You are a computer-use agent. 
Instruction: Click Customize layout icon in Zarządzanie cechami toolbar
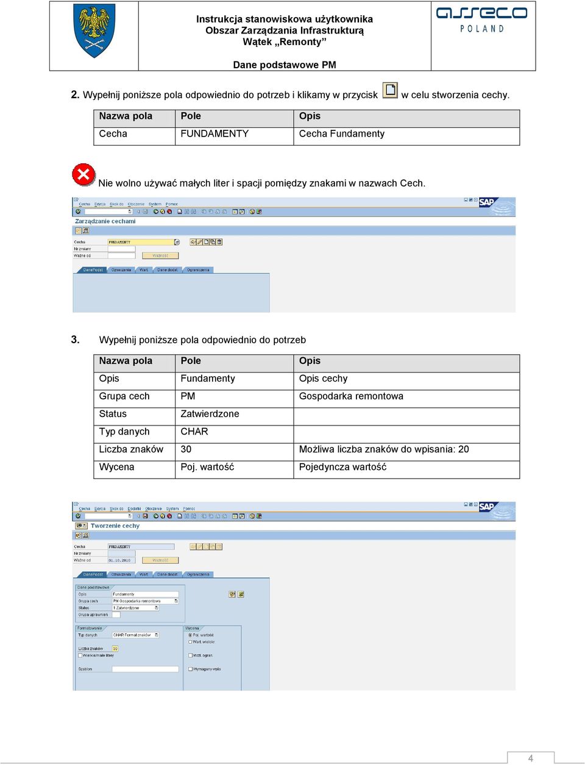[258, 212]
